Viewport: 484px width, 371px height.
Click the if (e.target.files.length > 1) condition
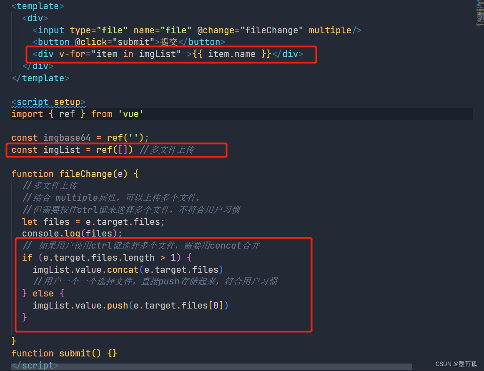[107, 257]
